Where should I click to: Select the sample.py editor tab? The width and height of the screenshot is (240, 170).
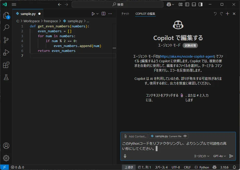click(x=28, y=14)
